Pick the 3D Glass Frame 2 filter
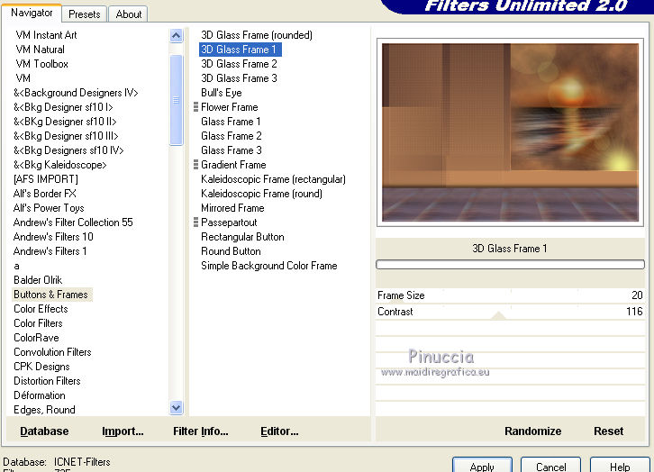This screenshot has width=654, height=472. coord(239,64)
